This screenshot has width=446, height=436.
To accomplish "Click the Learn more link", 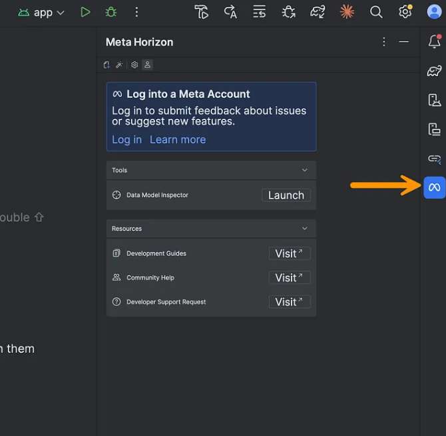I will [x=178, y=139].
